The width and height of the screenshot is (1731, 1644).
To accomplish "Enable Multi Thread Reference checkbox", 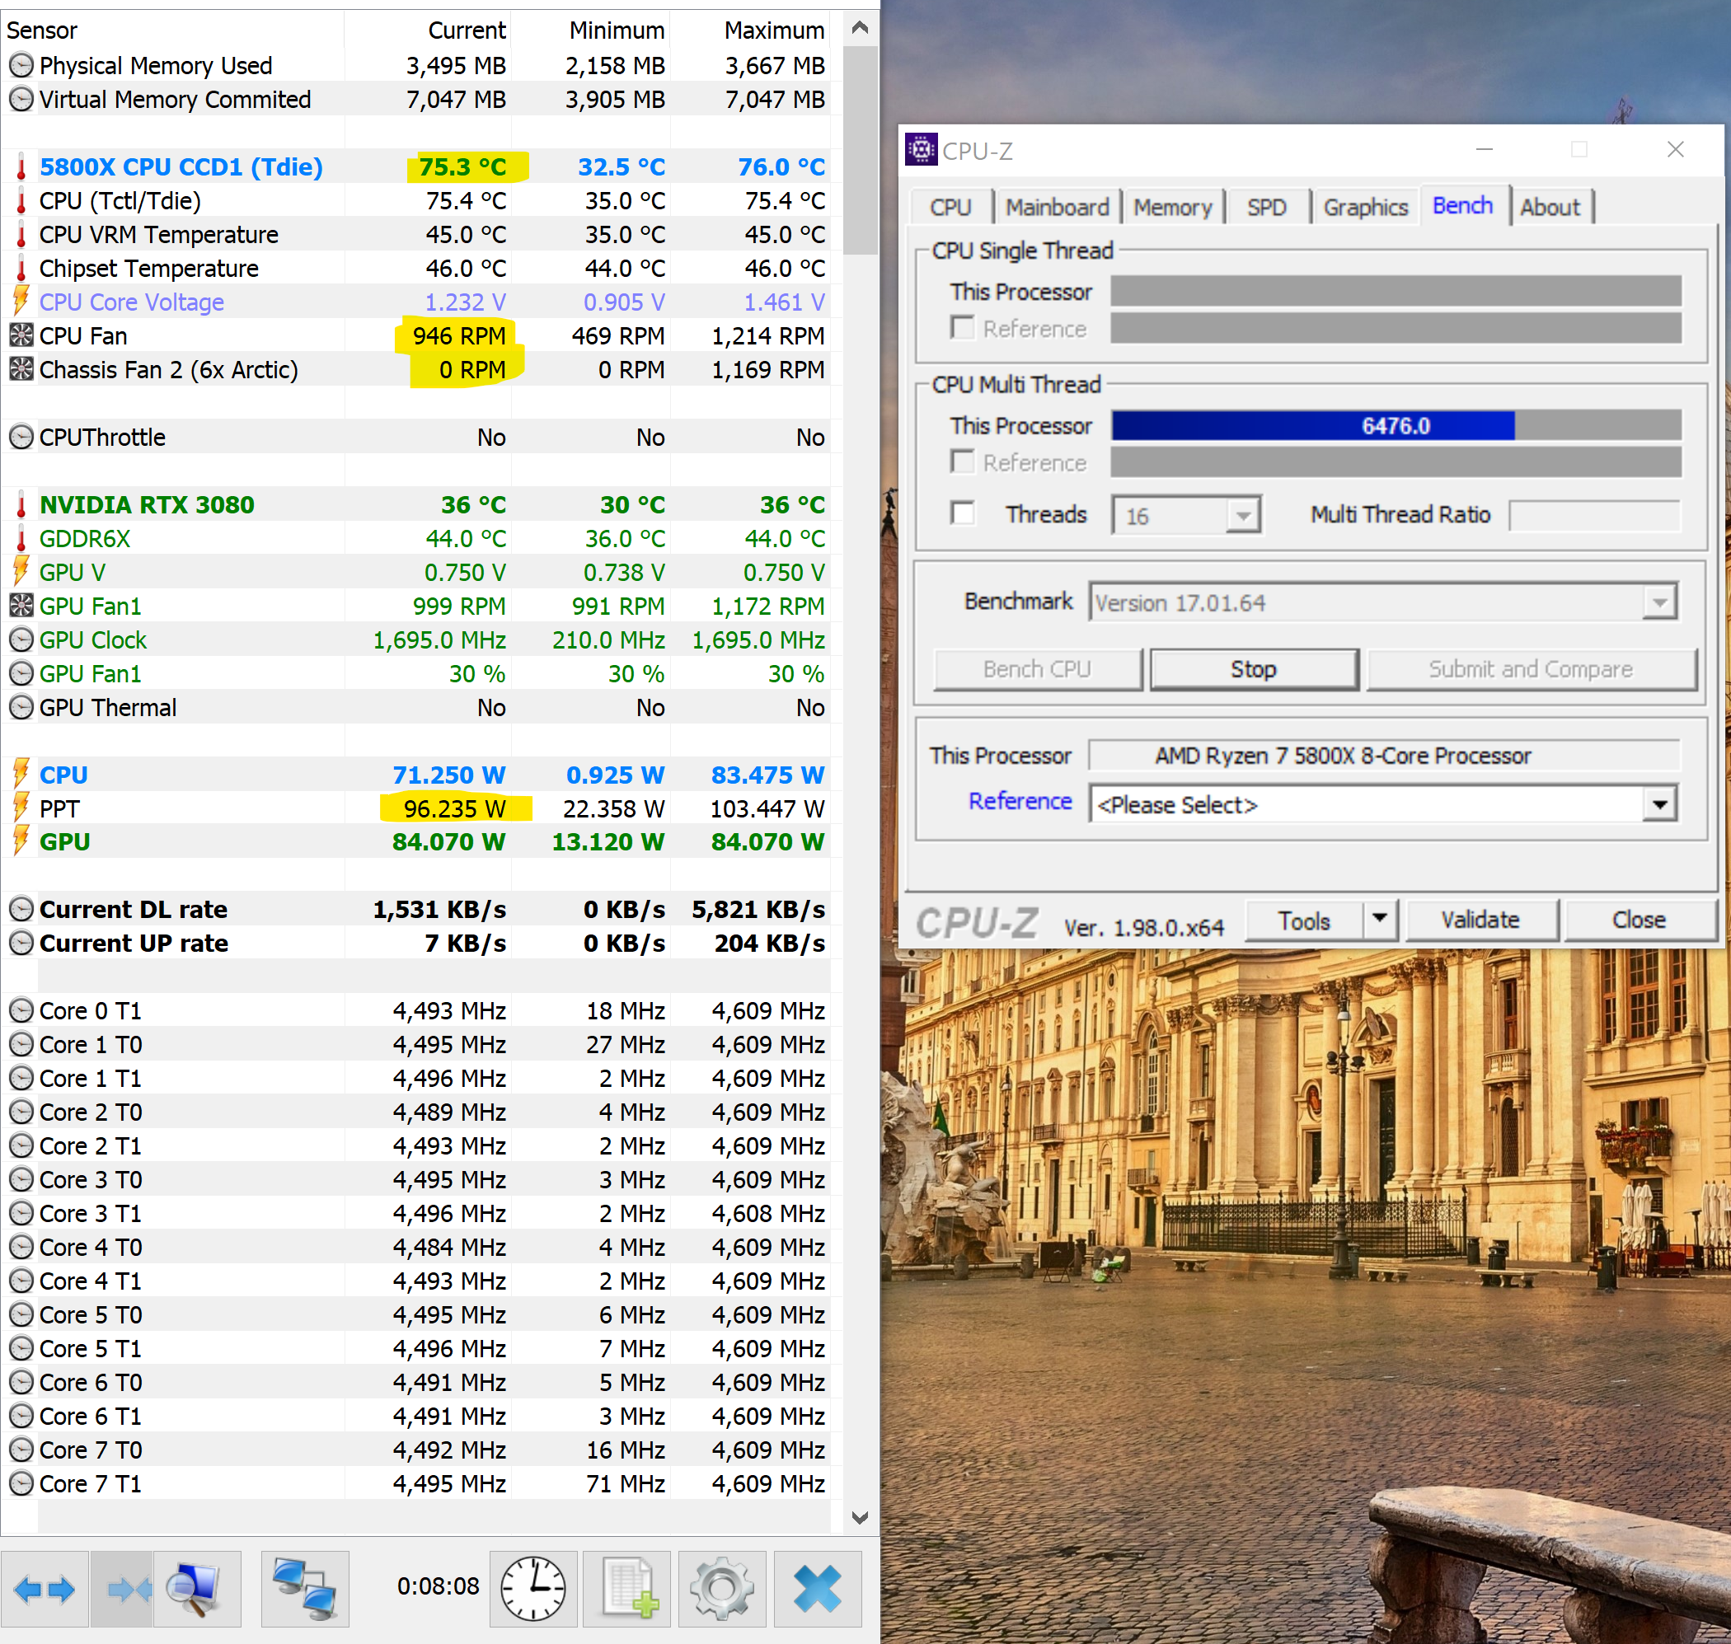I will click(x=962, y=461).
